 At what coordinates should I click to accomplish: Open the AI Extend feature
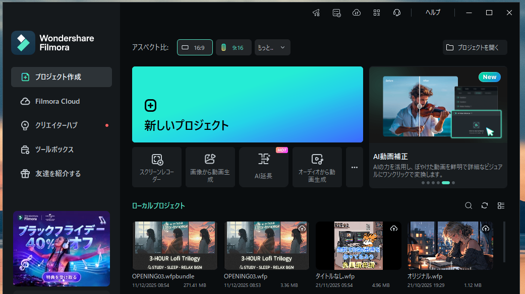pos(264,167)
